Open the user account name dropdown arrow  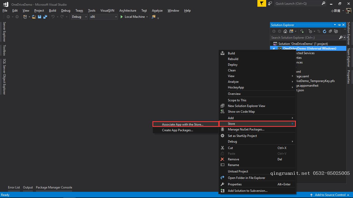pos(343,11)
